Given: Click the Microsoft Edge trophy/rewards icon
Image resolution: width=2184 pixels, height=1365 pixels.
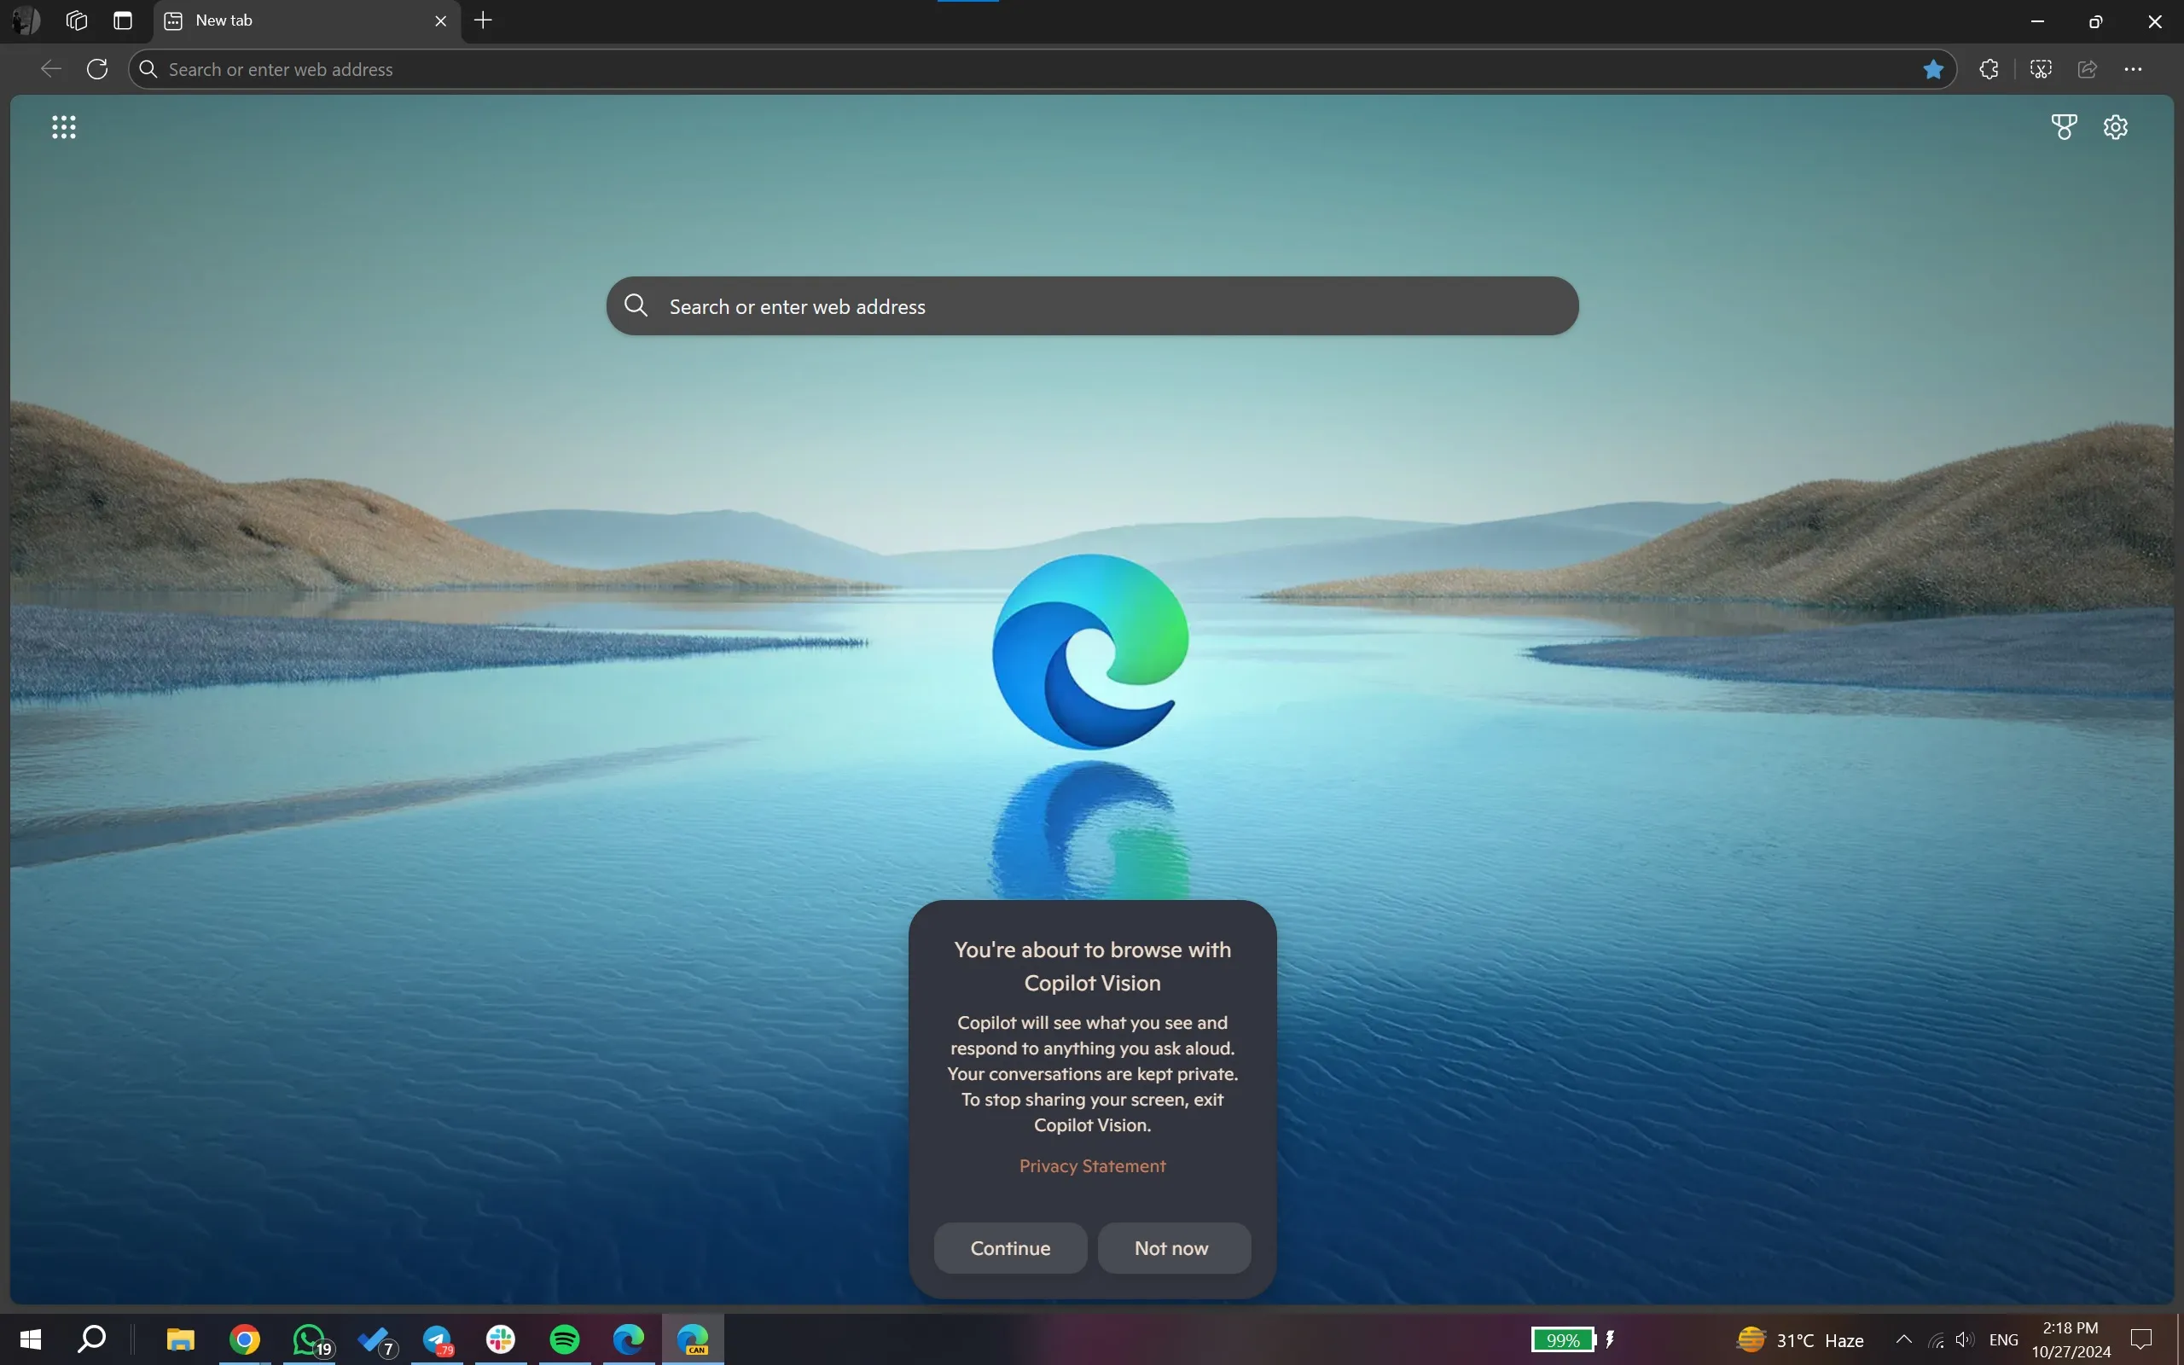Looking at the screenshot, I should (2063, 125).
